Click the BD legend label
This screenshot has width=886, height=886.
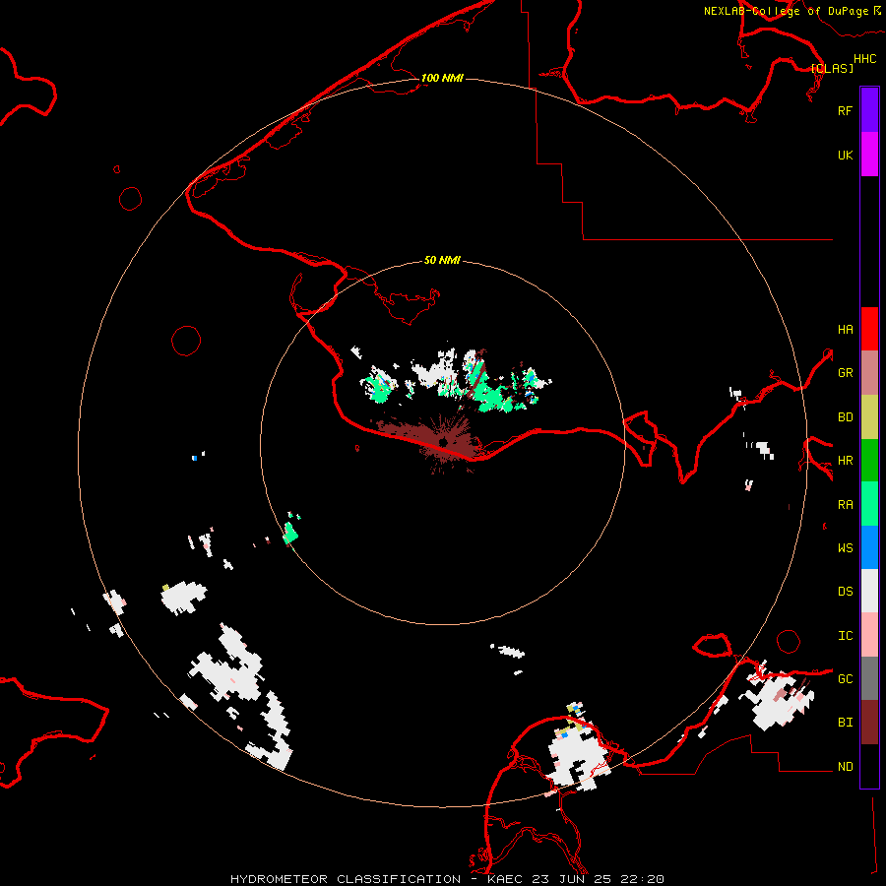click(x=845, y=417)
